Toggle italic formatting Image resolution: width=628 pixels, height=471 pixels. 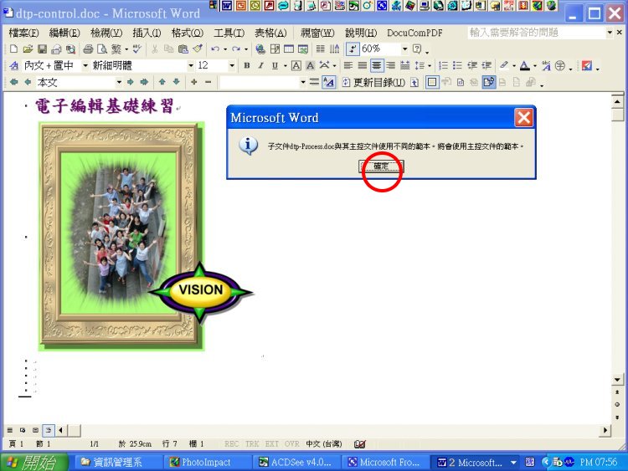point(260,65)
